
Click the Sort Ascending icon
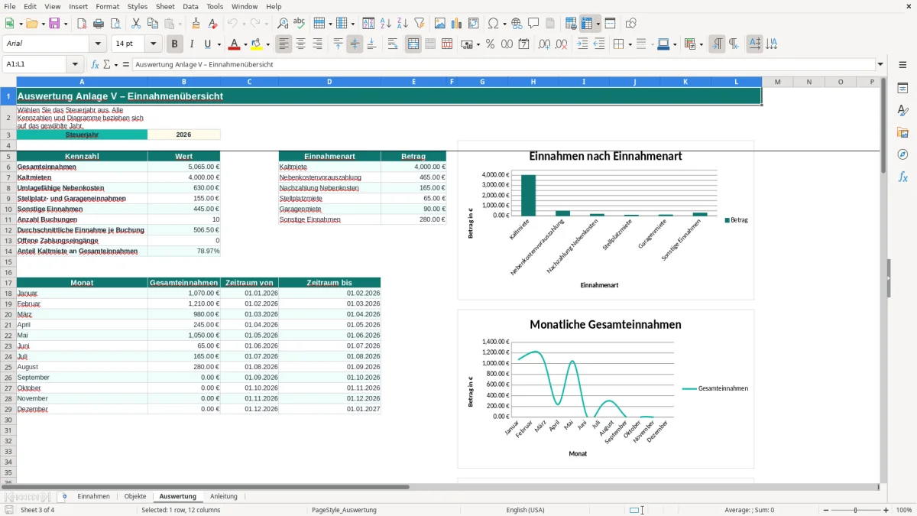[x=386, y=24]
